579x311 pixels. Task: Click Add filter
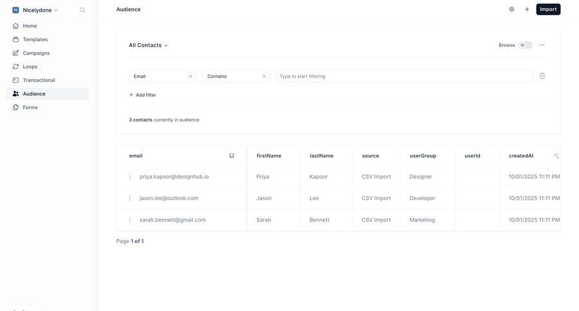coord(143,95)
